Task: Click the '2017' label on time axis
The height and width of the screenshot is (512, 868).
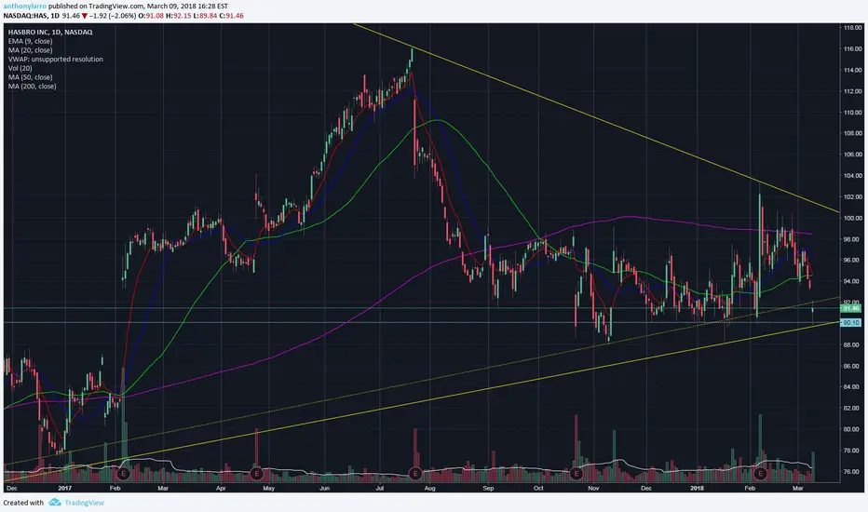Action: 65,488
